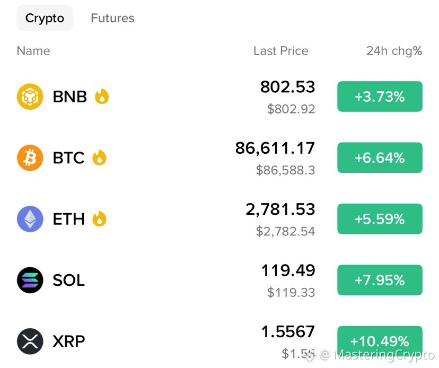Select the Crypto tab

[x=45, y=18]
